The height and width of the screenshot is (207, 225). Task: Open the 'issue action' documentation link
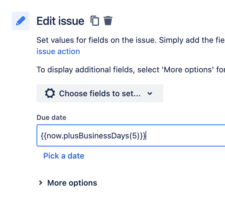pyautogui.click(x=58, y=51)
